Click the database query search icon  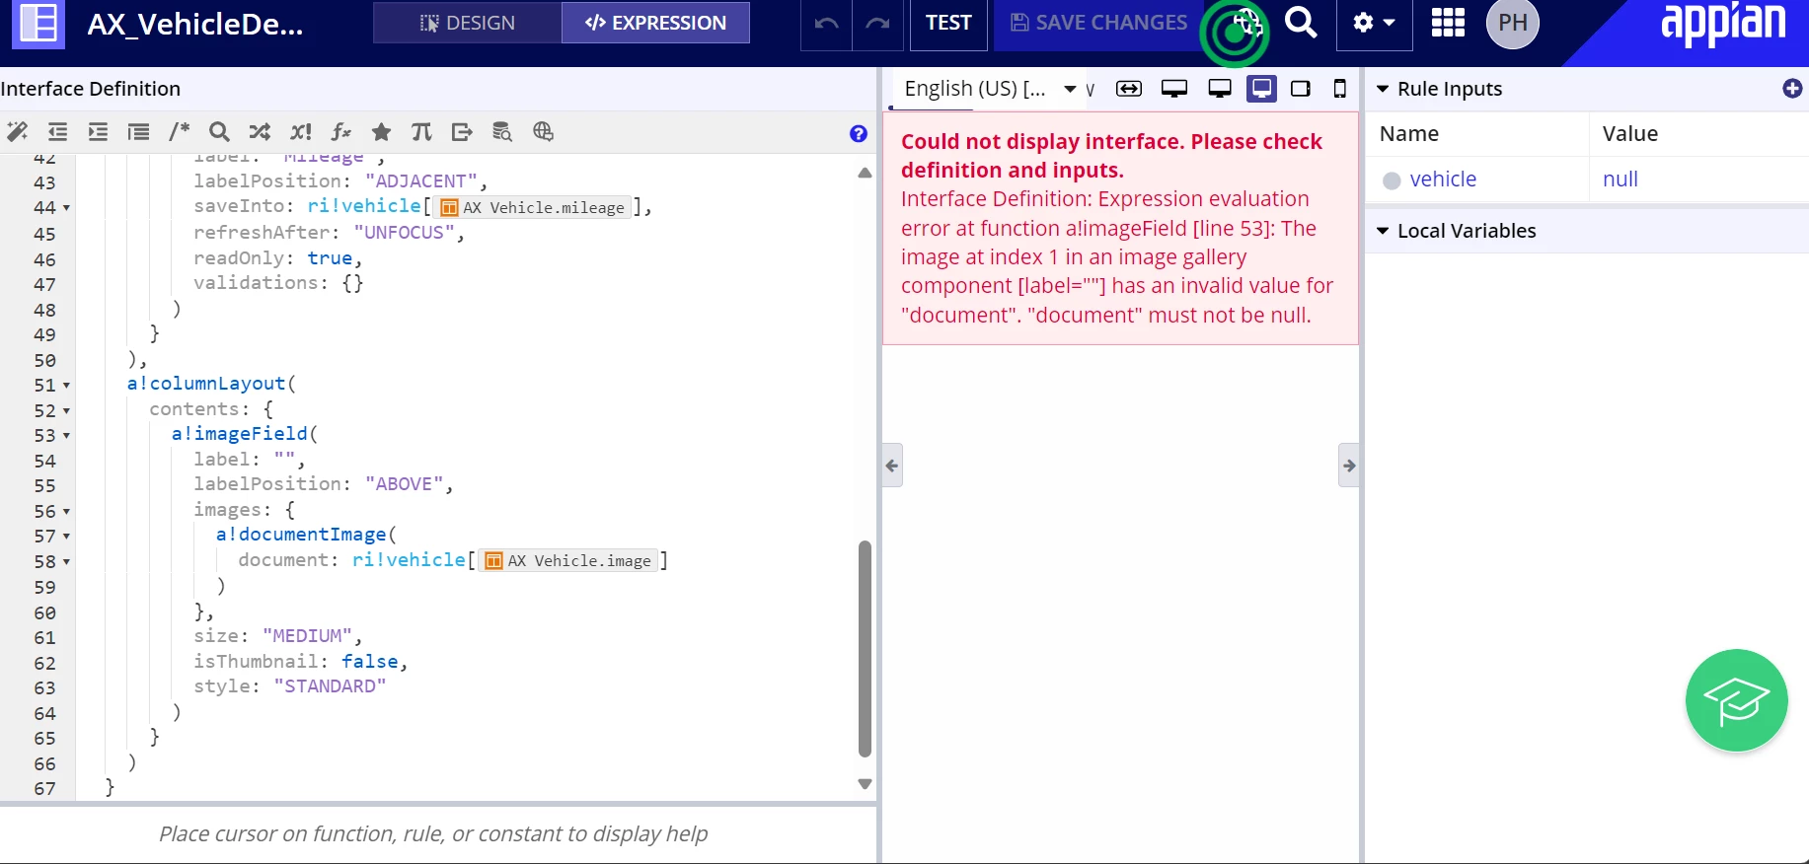(502, 132)
